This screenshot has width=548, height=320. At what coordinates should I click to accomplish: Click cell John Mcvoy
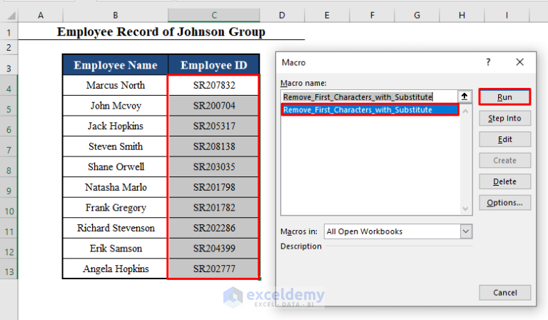tap(116, 106)
